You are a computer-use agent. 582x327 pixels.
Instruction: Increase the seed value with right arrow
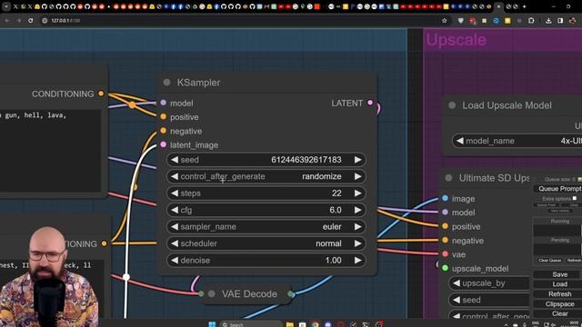[357, 160]
